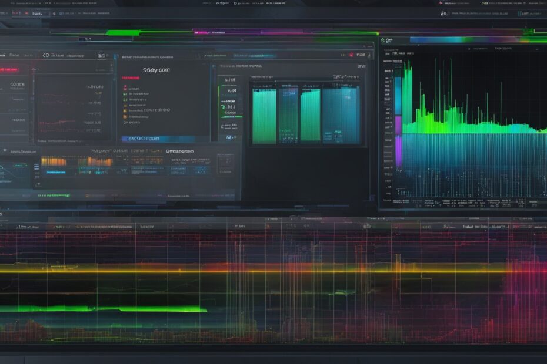Click the red list icon under the center panel title

(125, 87)
